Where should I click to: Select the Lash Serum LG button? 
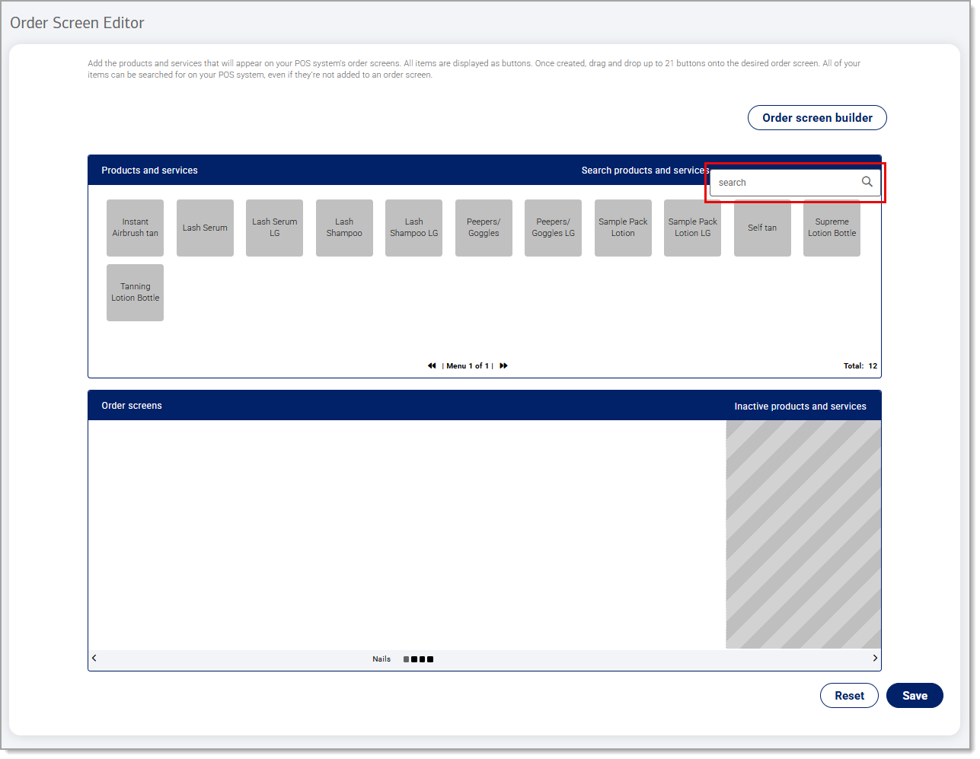[274, 228]
